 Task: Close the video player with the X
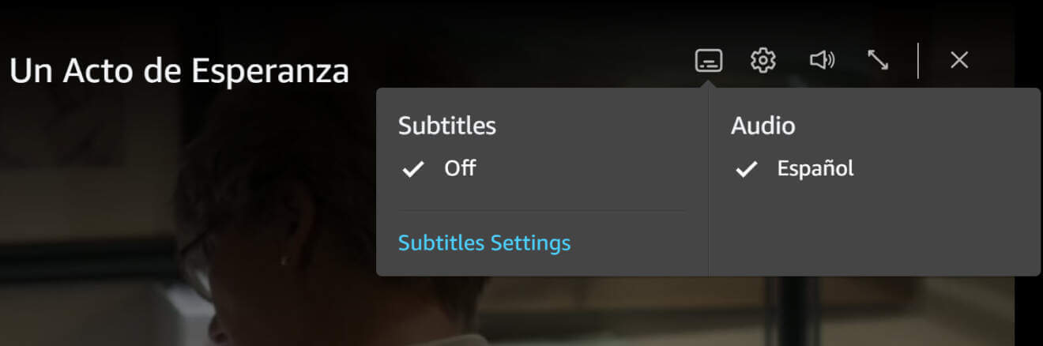pos(959,60)
